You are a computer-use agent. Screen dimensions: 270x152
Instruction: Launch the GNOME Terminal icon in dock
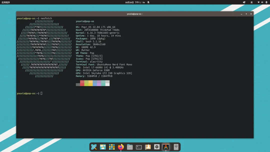pos(139,147)
